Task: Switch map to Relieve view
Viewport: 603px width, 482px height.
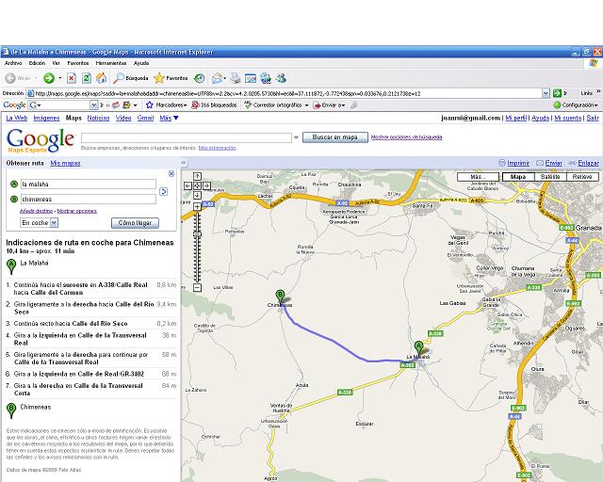Action: tap(582, 177)
